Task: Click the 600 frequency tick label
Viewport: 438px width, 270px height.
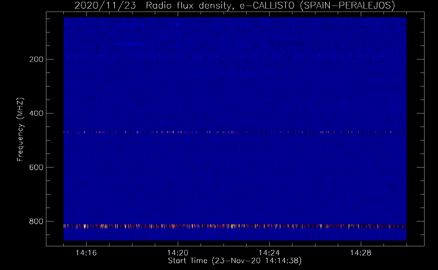Action: [x=36, y=167]
